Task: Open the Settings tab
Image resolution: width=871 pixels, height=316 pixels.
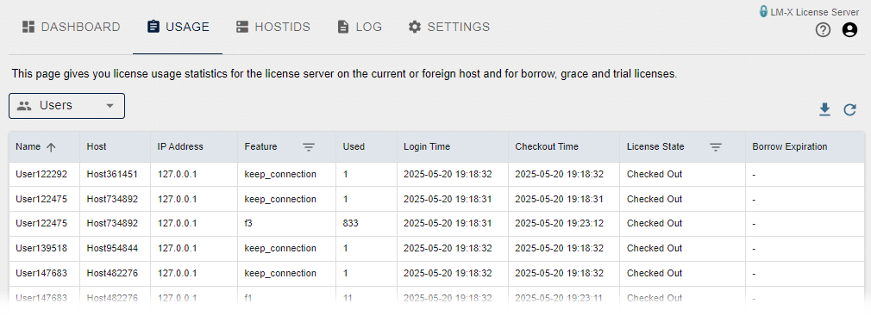Action: (x=449, y=27)
